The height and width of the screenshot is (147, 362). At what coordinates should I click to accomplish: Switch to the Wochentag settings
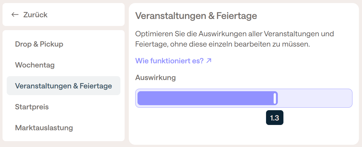click(35, 65)
